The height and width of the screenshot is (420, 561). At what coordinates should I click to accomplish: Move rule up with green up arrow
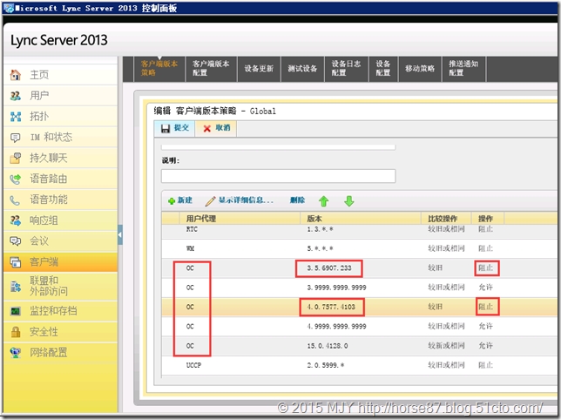point(324,201)
